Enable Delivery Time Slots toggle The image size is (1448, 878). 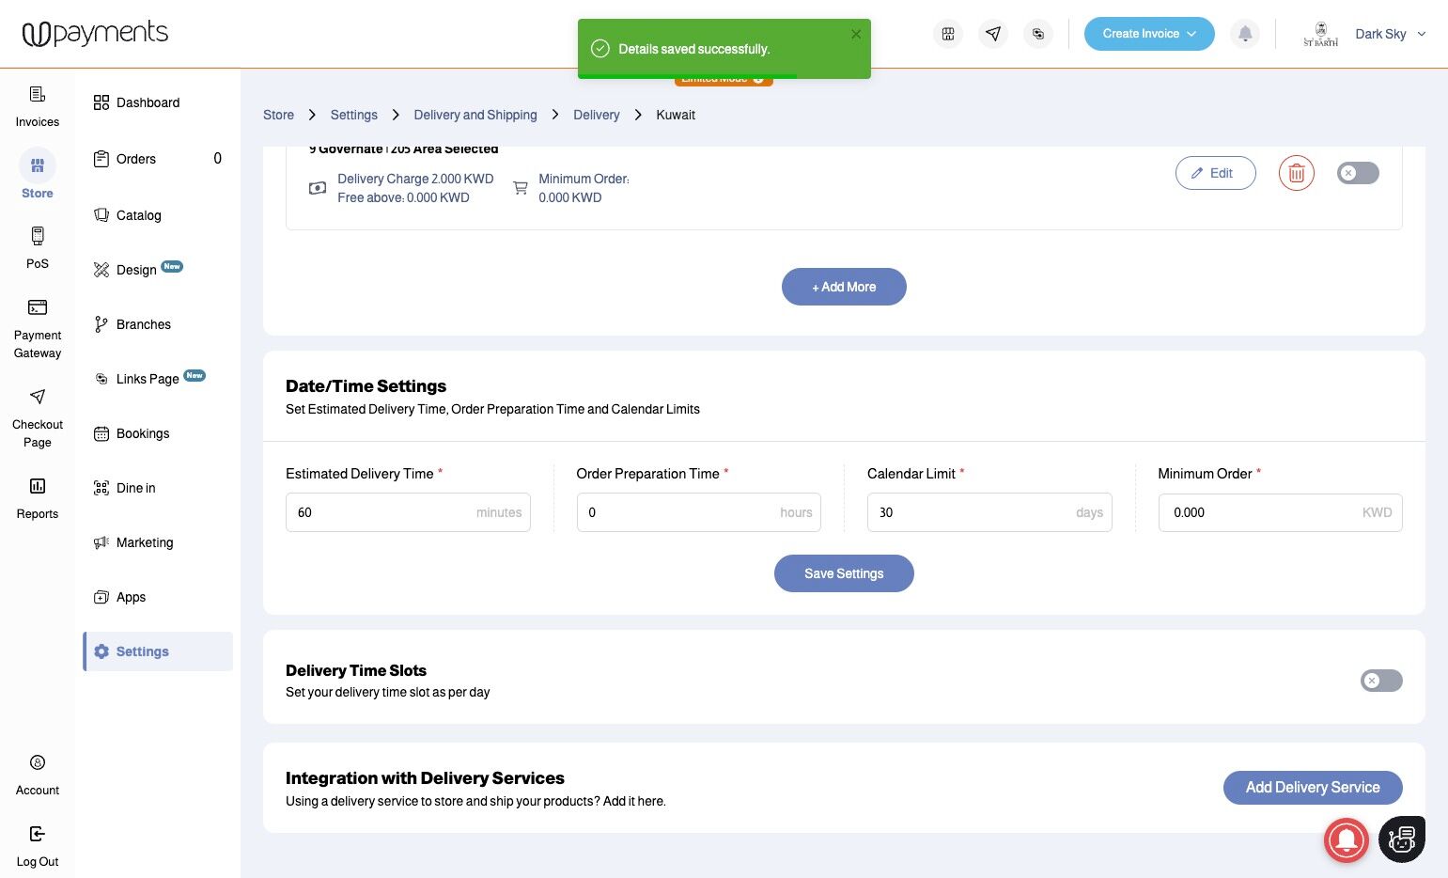[x=1381, y=681]
